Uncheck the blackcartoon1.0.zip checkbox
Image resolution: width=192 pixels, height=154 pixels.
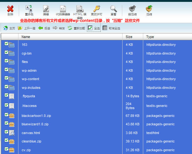6,115
